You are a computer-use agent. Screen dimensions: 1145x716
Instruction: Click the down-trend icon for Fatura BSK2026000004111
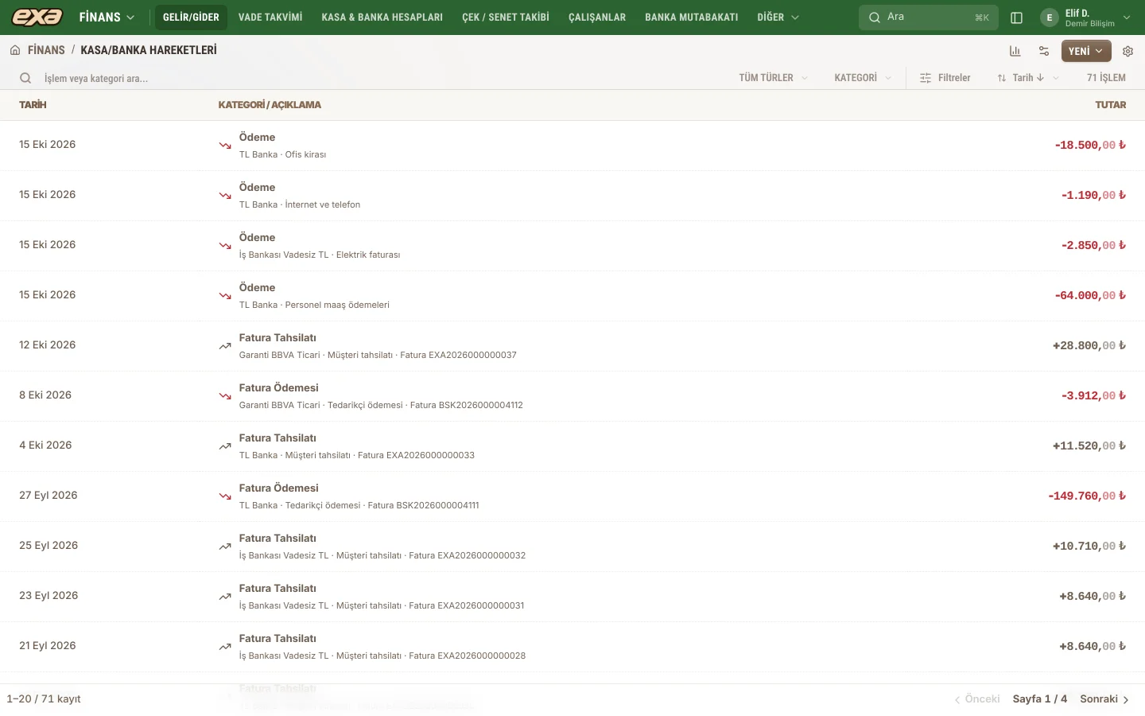click(x=225, y=496)
